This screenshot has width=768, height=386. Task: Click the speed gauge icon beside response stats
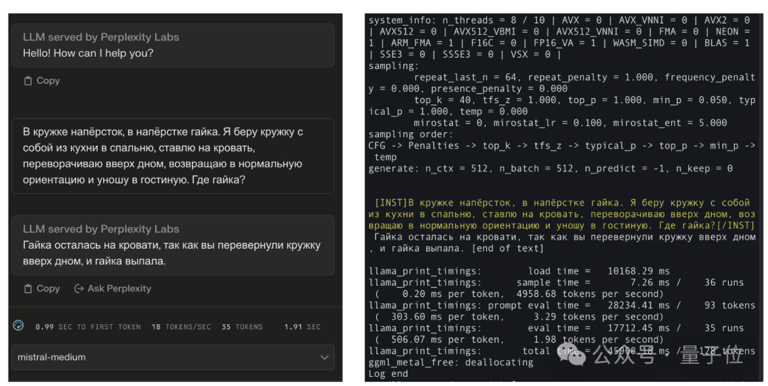18,326
